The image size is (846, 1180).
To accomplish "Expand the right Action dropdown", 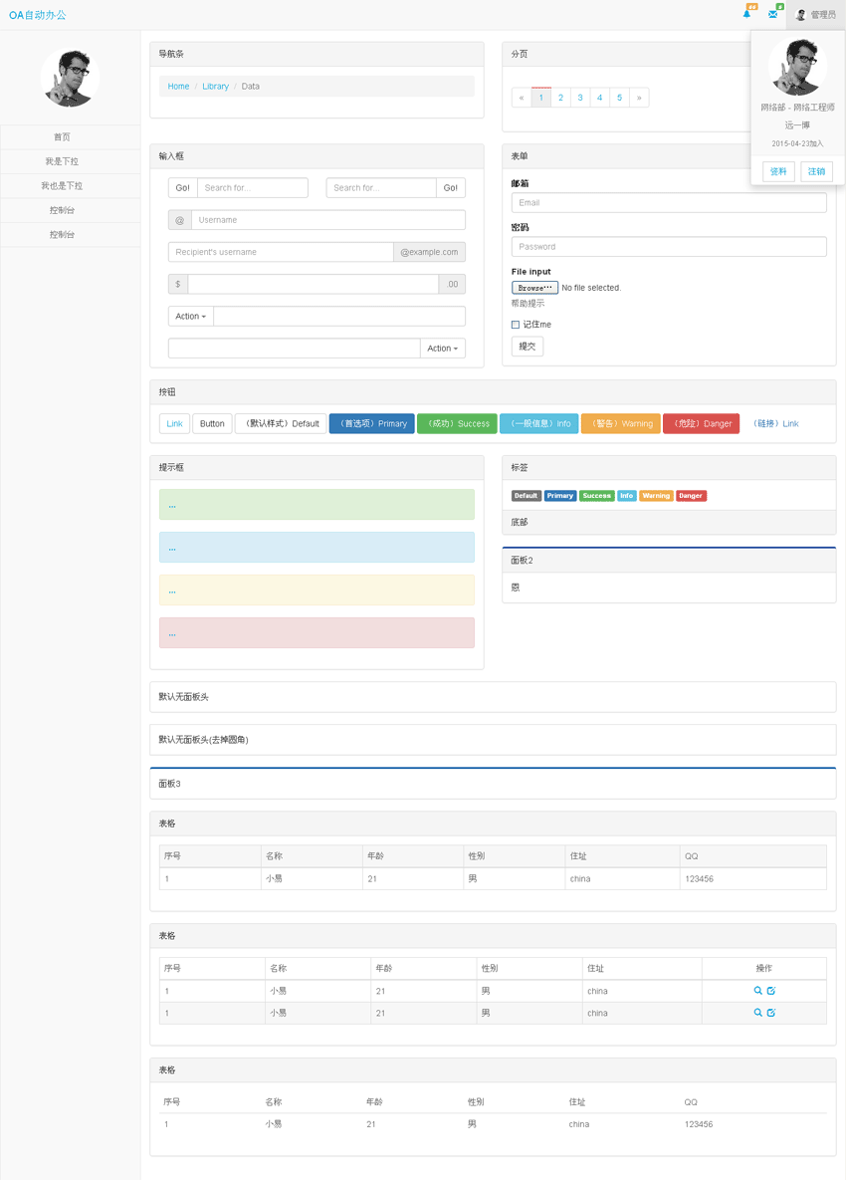I will pos(443,349).
